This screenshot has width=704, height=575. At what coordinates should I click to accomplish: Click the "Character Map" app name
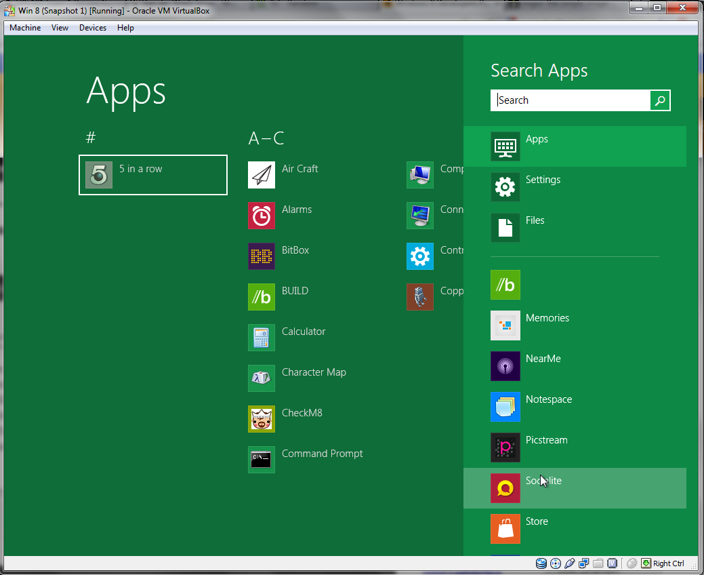314,372
